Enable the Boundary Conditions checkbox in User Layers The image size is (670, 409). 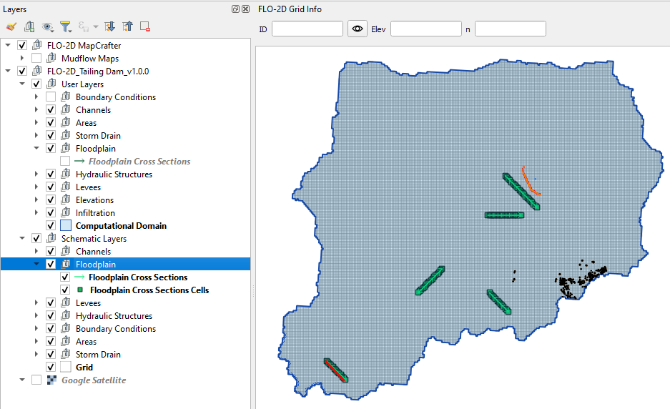[51, 97]
